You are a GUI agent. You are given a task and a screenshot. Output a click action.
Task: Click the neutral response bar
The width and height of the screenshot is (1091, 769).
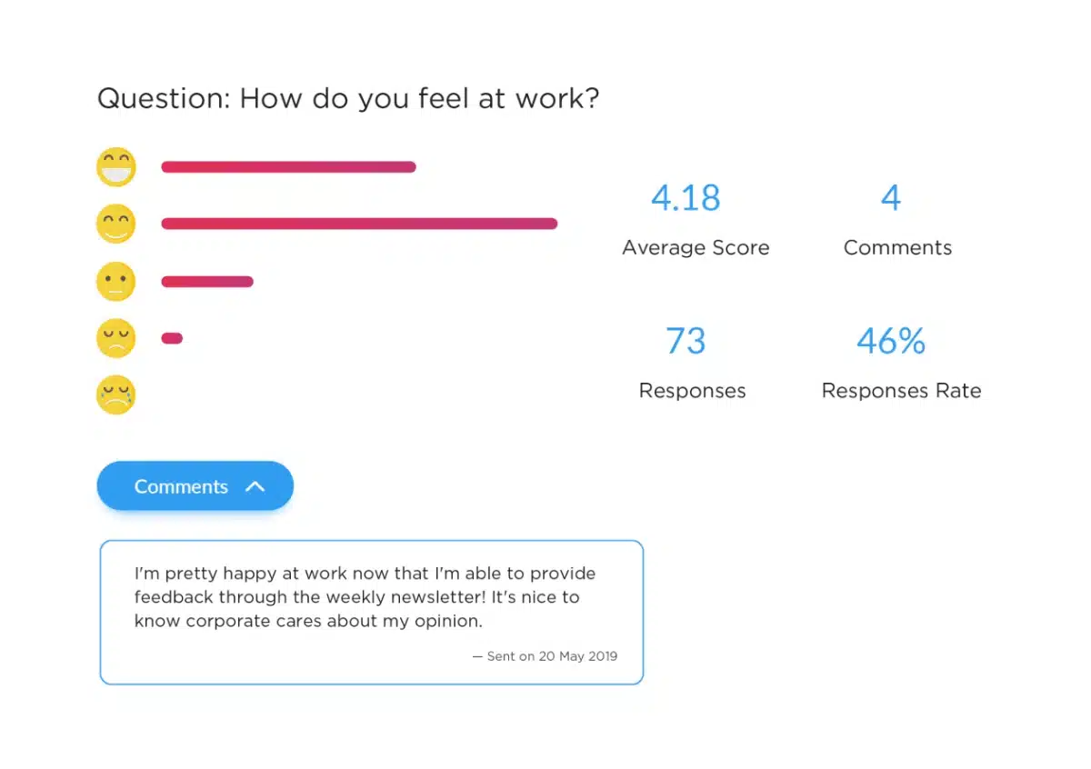207,282
